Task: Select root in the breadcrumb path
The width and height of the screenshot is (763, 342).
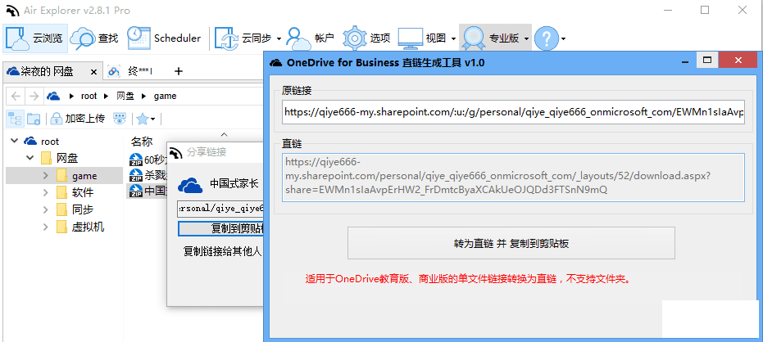Action: point(89,96)
